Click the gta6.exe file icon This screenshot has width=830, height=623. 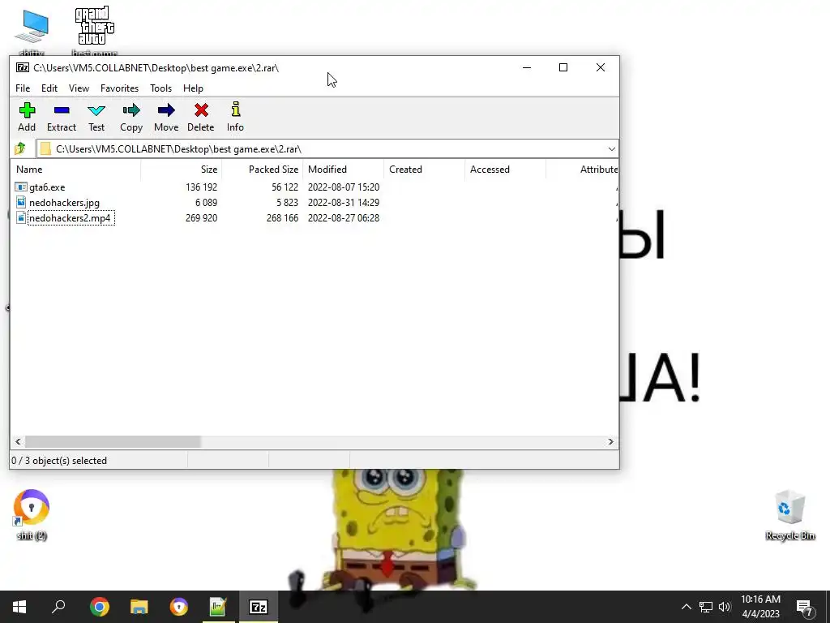pyautogui.click(x=21, y=187)
